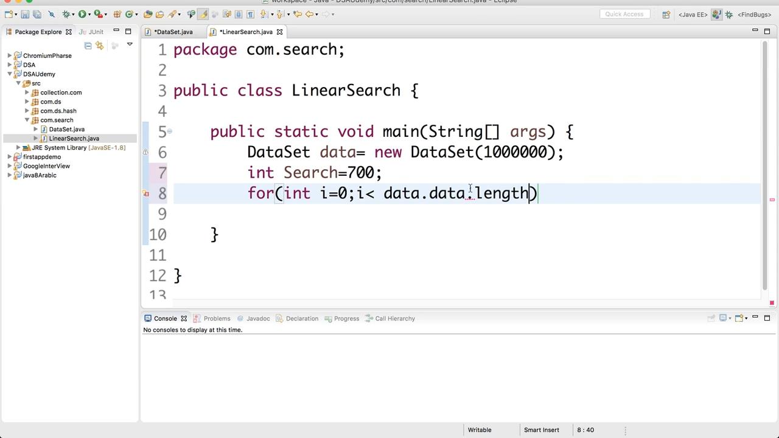
Task: Click the Quick Access search field
Action: [624, 14]
